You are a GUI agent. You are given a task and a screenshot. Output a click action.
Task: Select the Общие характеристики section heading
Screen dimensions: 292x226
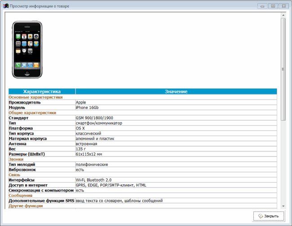[x=32, y=113]
